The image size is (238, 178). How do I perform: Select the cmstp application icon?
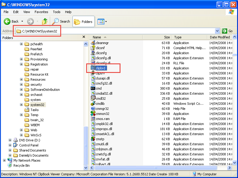click(93, 139)
